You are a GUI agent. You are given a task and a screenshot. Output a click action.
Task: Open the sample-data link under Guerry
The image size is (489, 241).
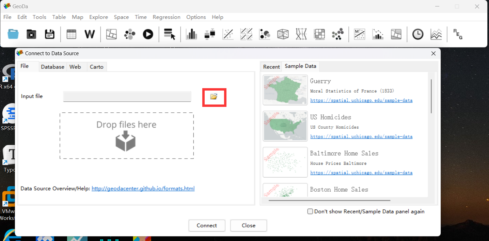click(x=361, y=100)
